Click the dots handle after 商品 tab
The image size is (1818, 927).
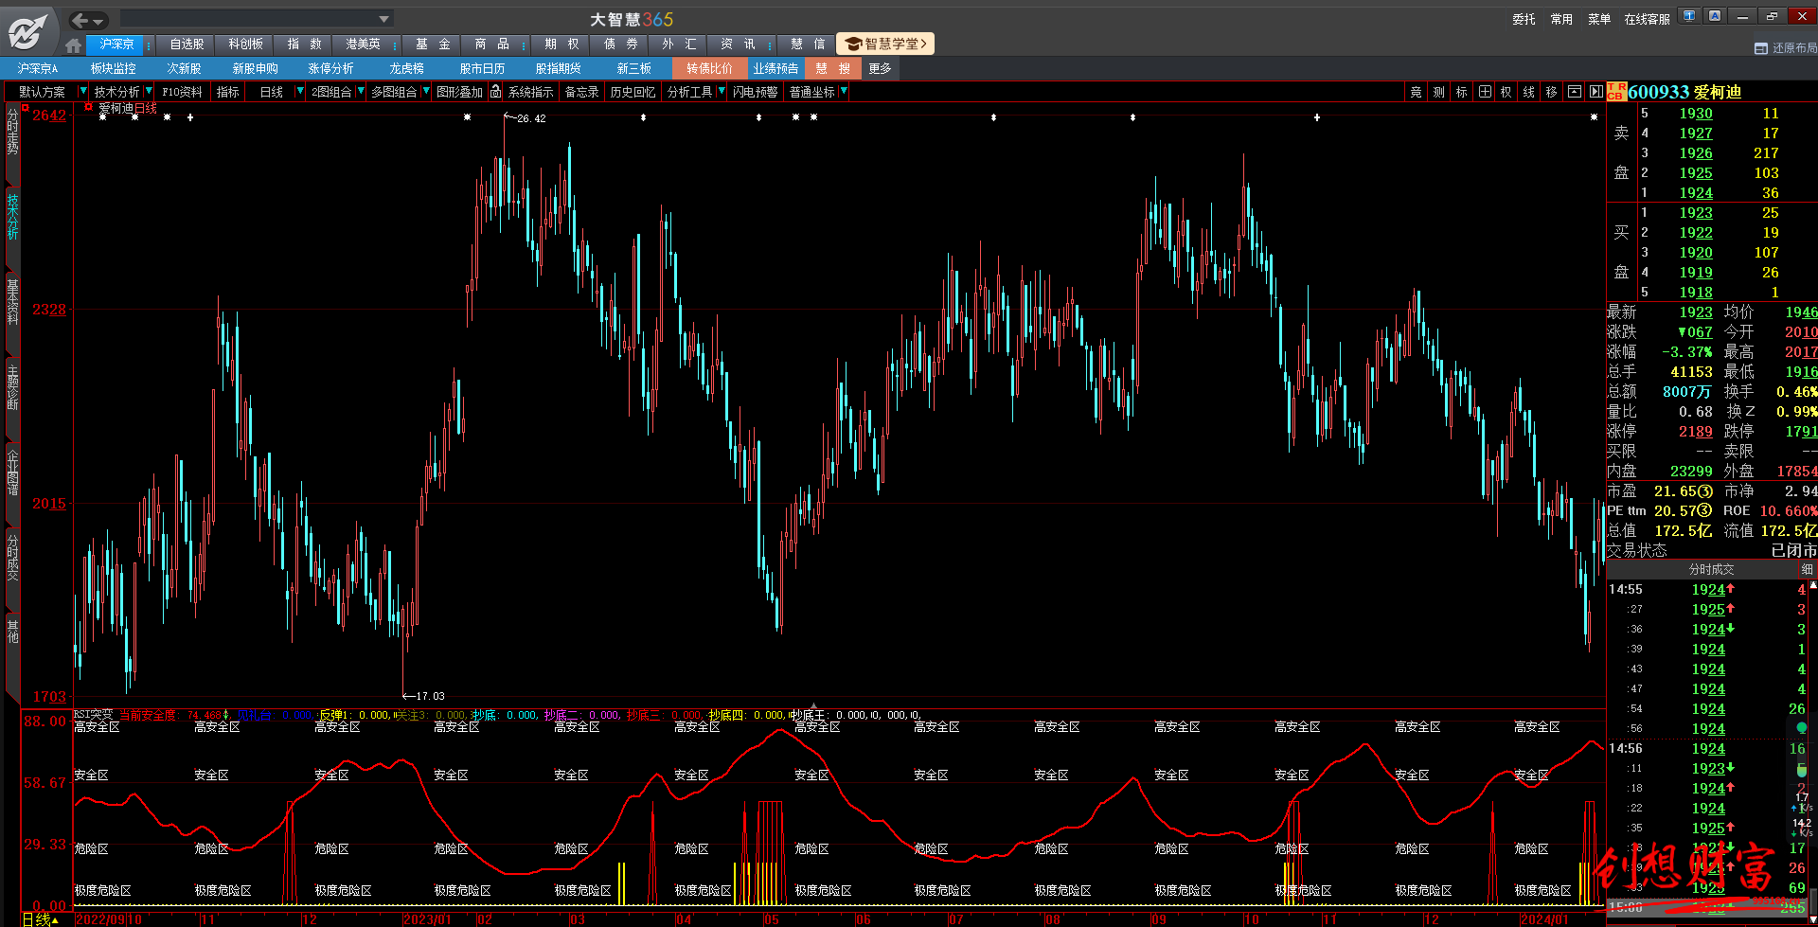point(523,45)
